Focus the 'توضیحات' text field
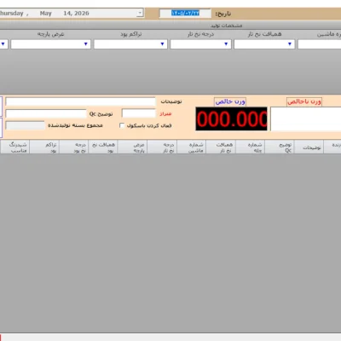Image resolution: width=341 pixels, height=341 pixels. tap(81, 101)
